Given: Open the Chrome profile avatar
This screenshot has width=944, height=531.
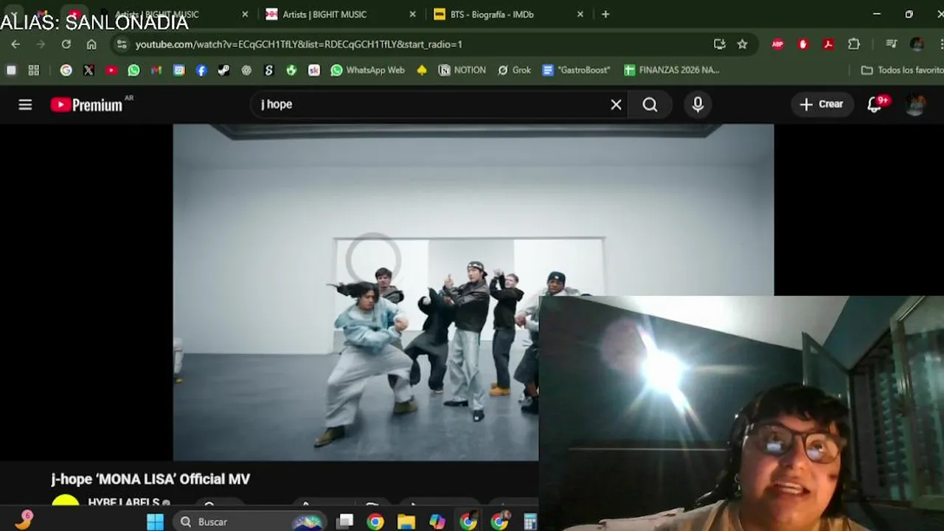Looking at the screenshot, I should (917, 44).
